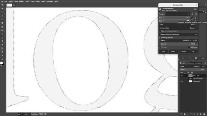The height and width of the screenshot is (116, 207).
Task: Open 'Use the selection as input' dropdown
Action: coord(178,34)
